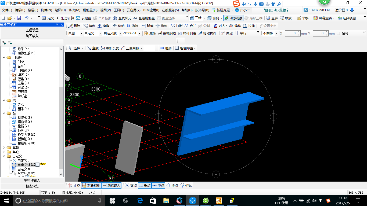367x206 pixels.
Task: Switch view to 全屏 full screen
Action: pyautogui.click(x=272, y=18)
